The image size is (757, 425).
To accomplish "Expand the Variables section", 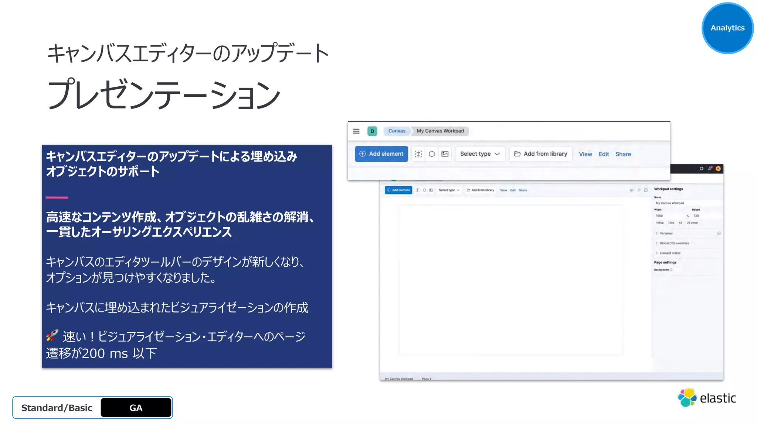I will tap(664, 234).
